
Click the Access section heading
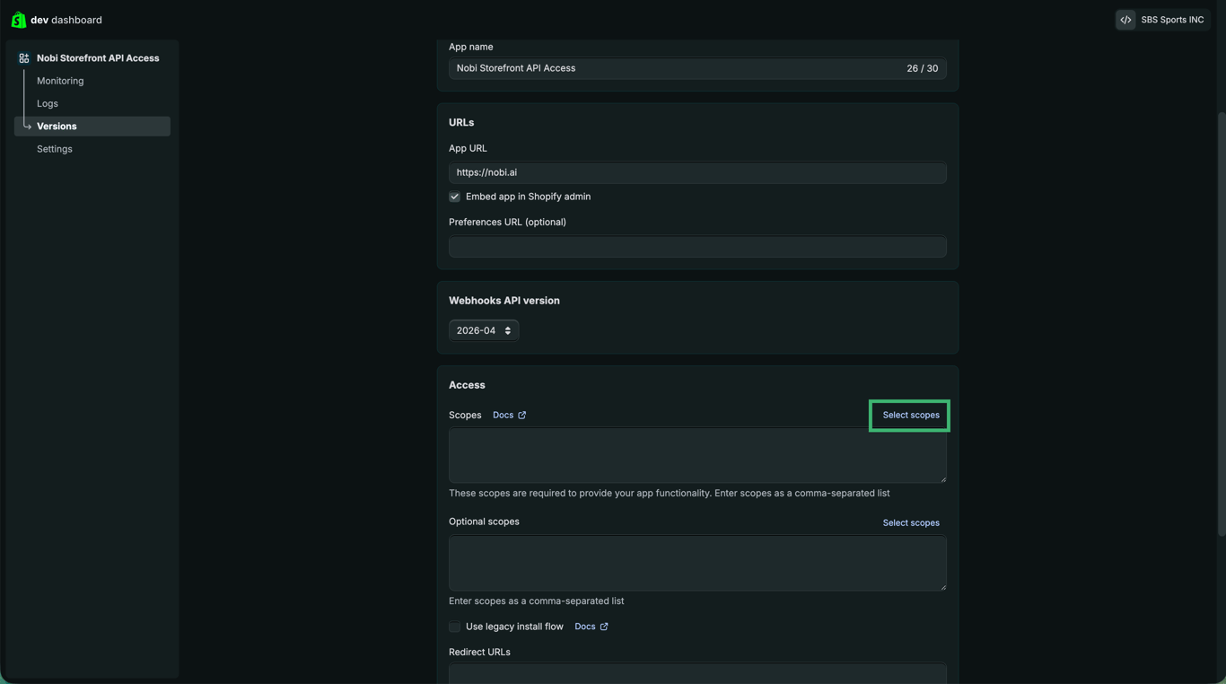467,385
